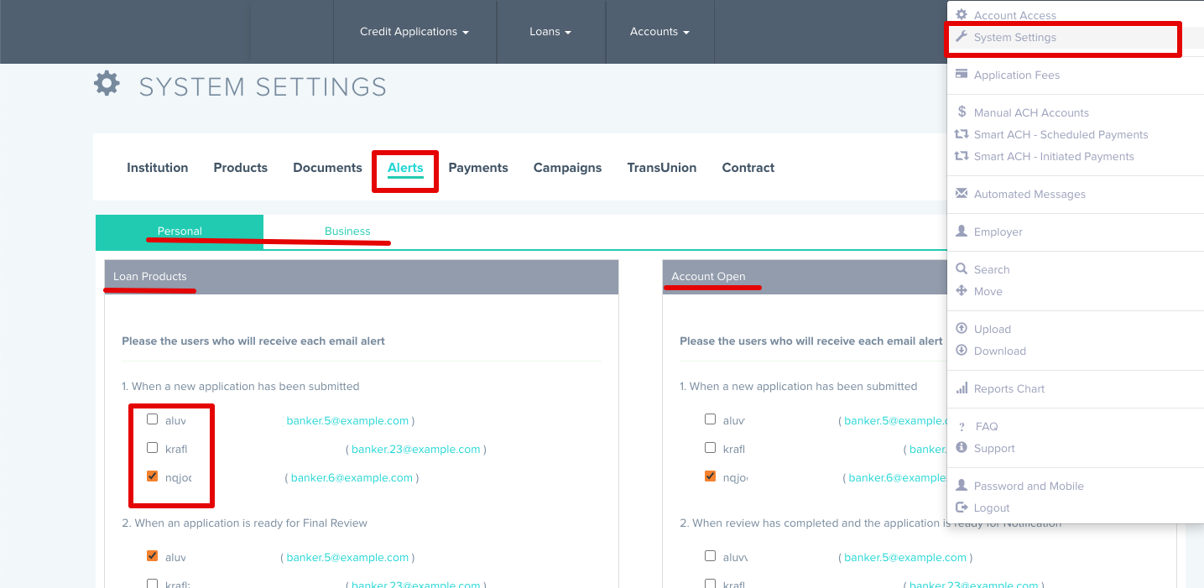The image size is (1204, 588).
Task: Switch to the Products tab
Action: click(x=241, y=168)
